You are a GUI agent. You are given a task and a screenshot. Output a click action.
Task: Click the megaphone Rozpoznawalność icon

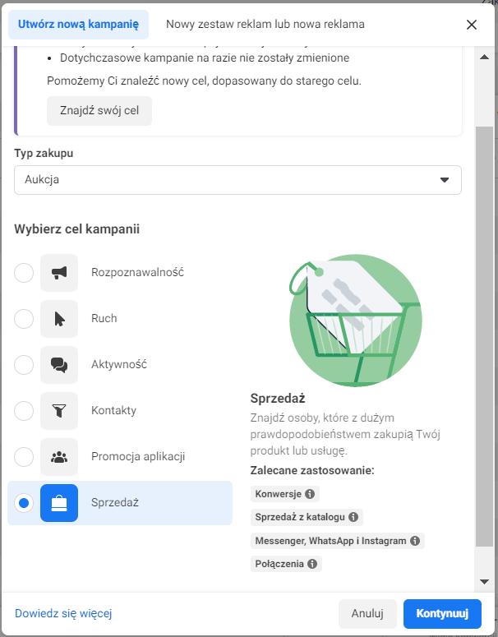(59, 273)
